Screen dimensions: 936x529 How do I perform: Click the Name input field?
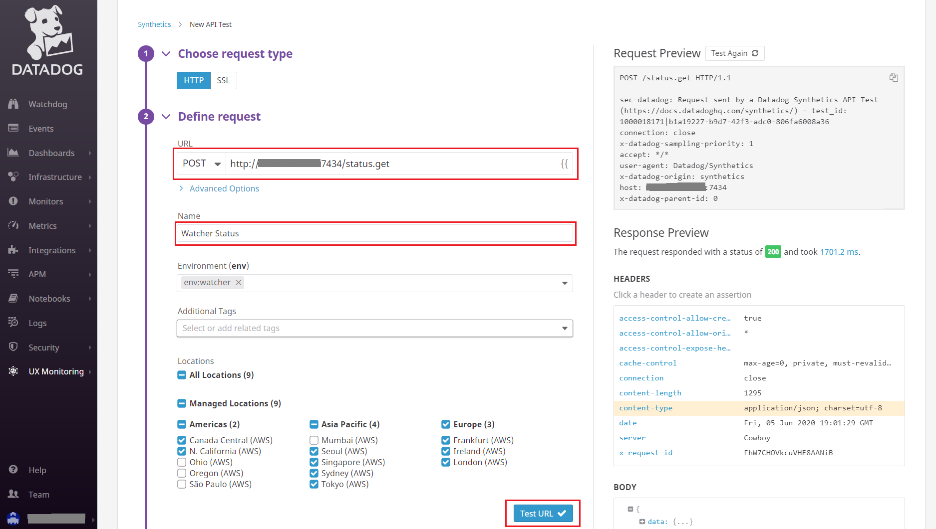tap(375, 233)
